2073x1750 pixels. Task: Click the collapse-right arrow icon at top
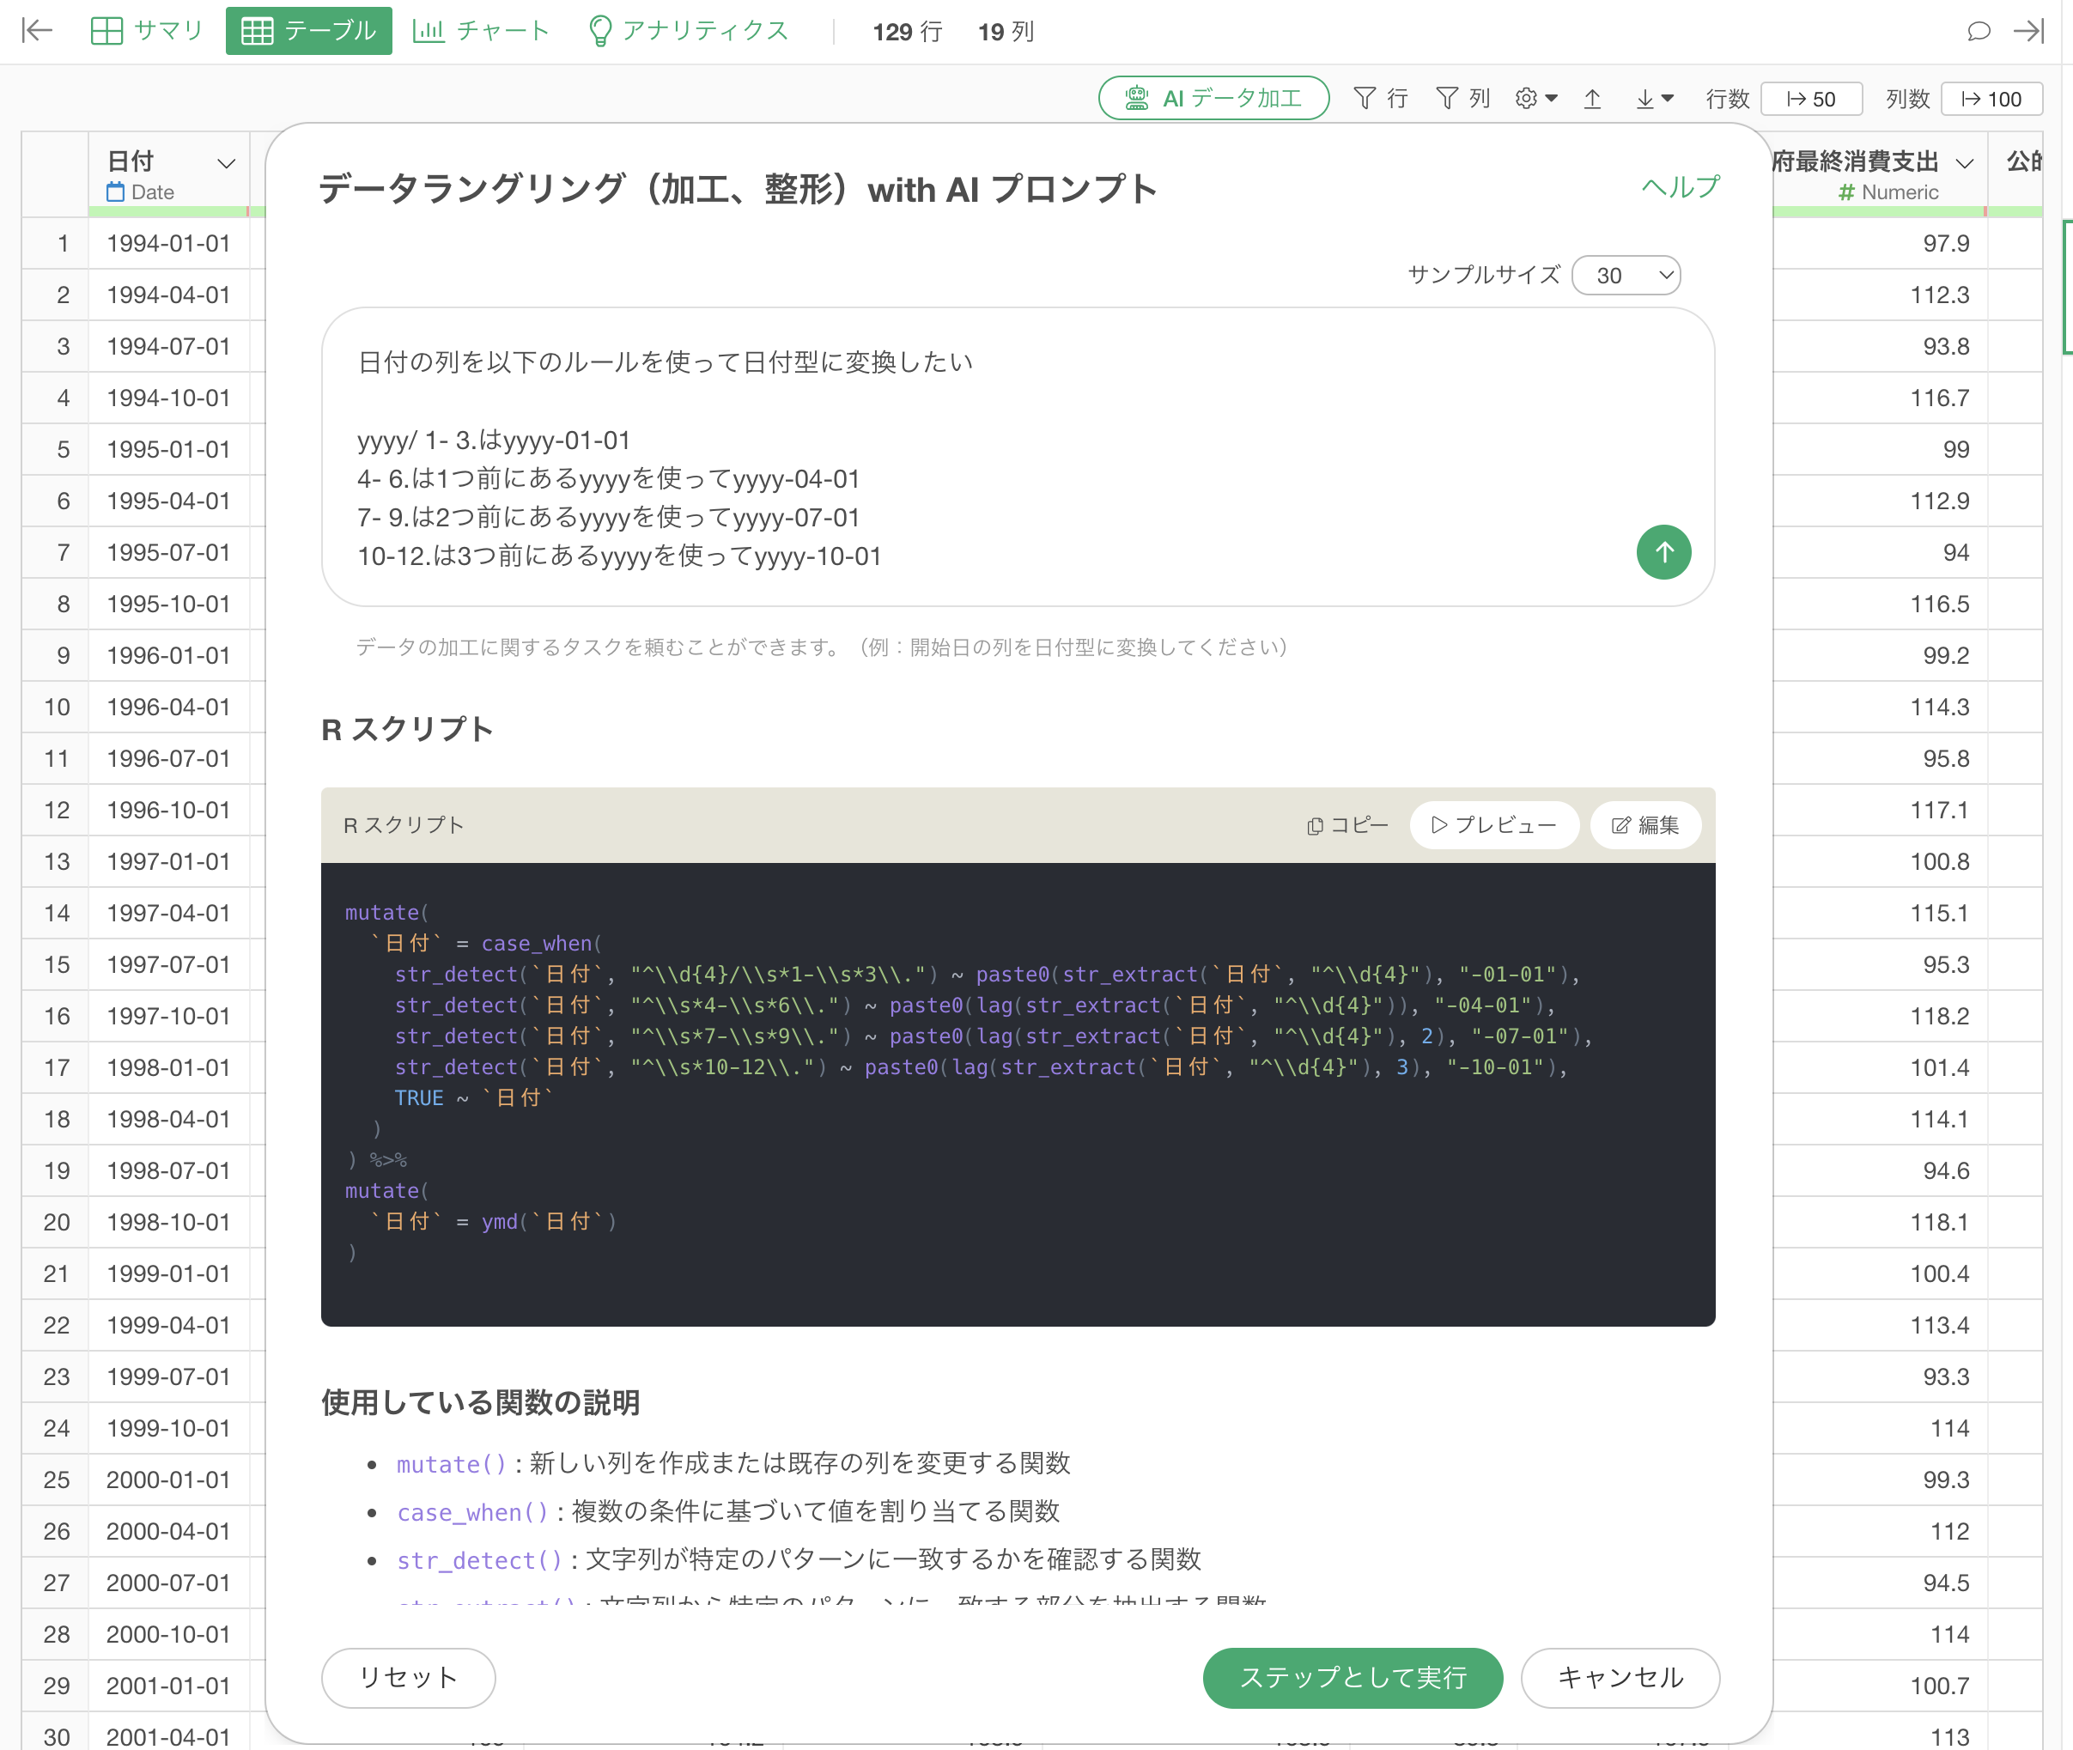coord(2028,31)
